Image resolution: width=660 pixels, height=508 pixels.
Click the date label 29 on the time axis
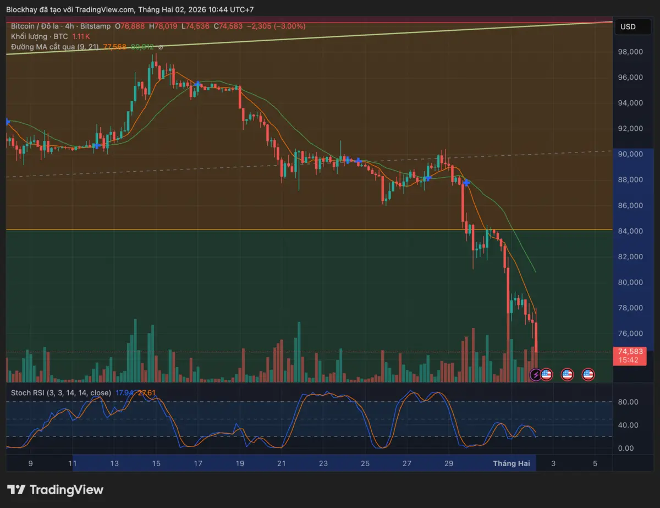pos(448,463)
